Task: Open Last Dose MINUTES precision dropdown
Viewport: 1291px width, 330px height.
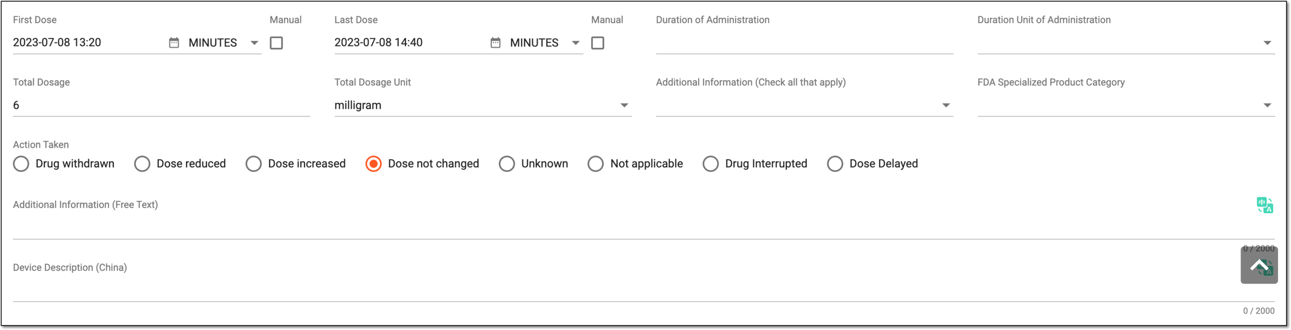Action: [x=545, y=43]
